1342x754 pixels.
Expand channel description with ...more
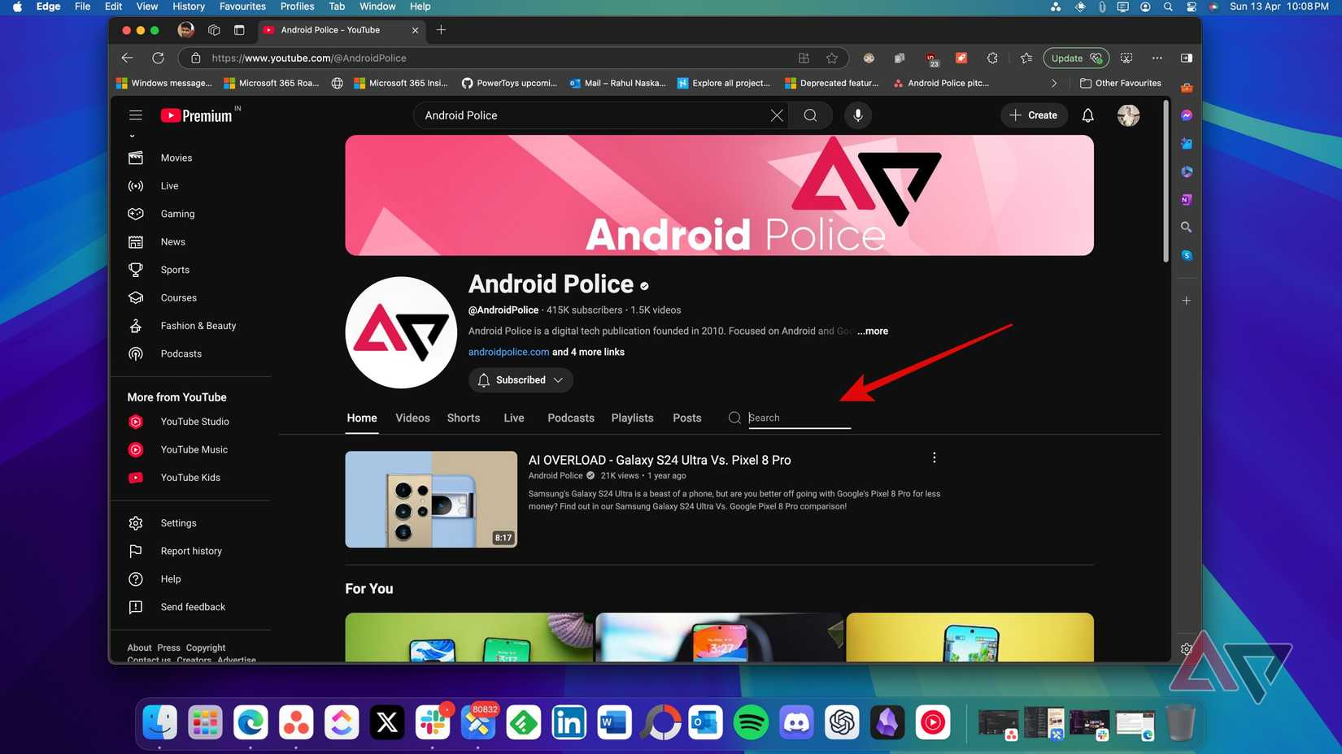coord(873,331)
